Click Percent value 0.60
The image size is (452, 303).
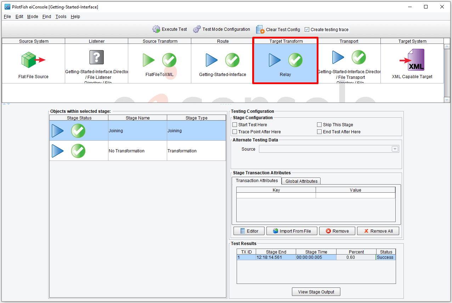(356, 257)
